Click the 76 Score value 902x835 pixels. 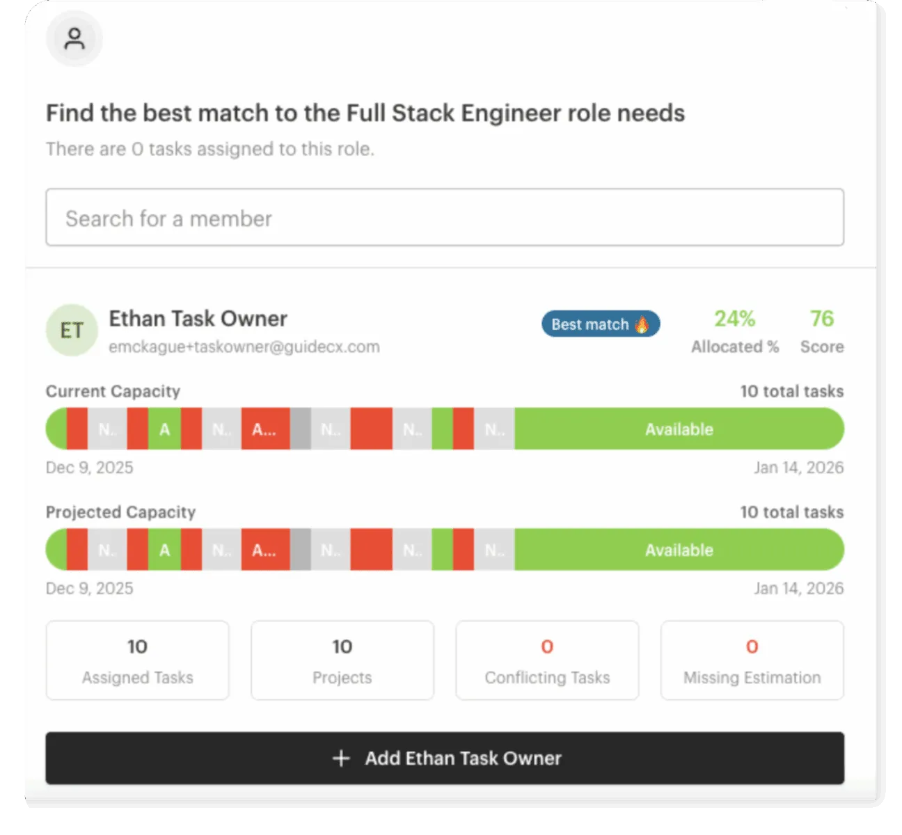coord(821,319)
